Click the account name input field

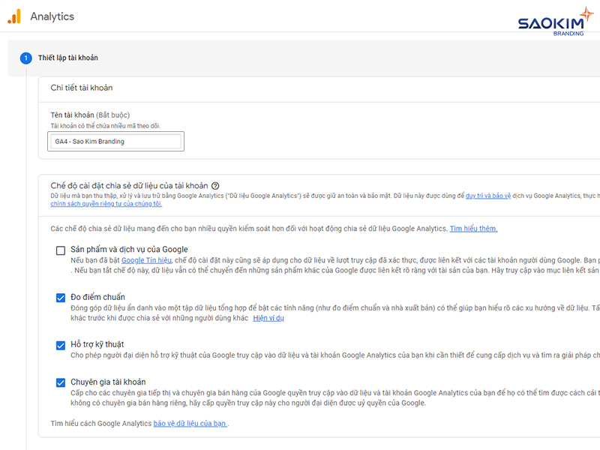[x=115, y=141]
